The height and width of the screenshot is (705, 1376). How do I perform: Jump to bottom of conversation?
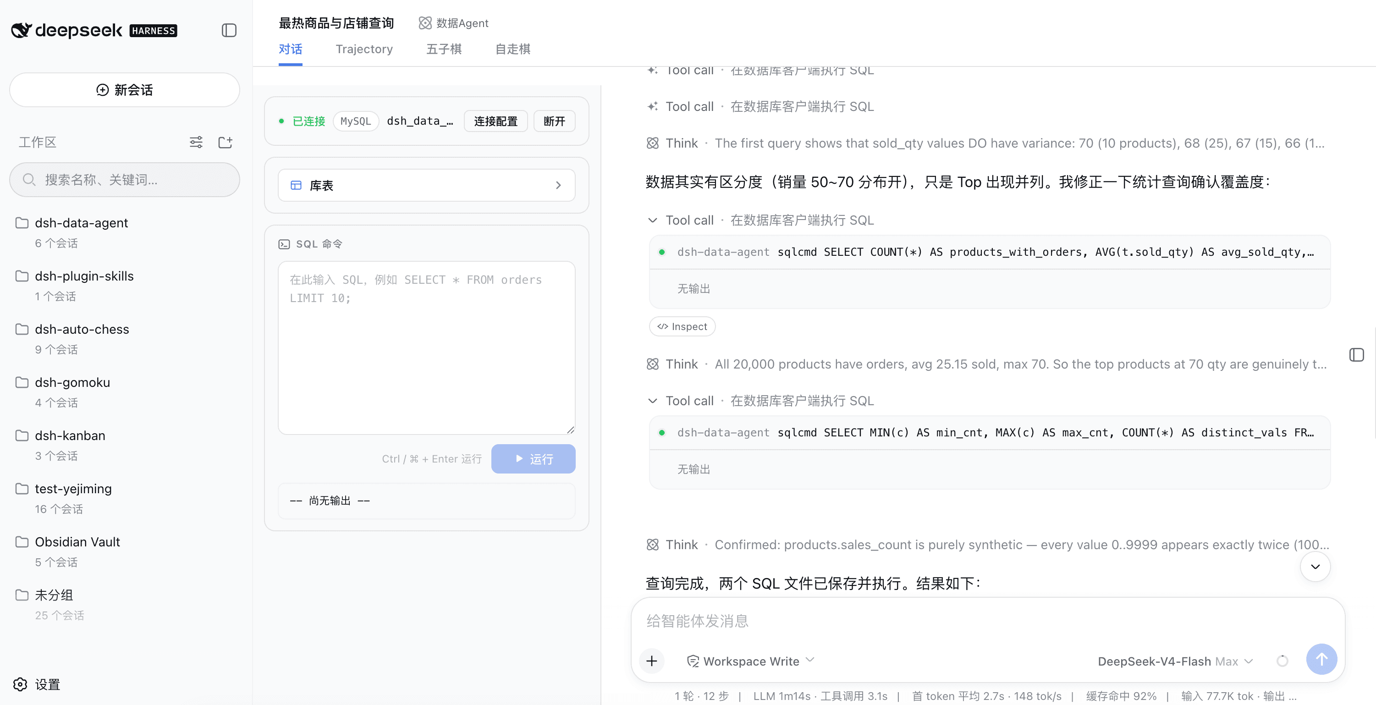point(1315,567)
